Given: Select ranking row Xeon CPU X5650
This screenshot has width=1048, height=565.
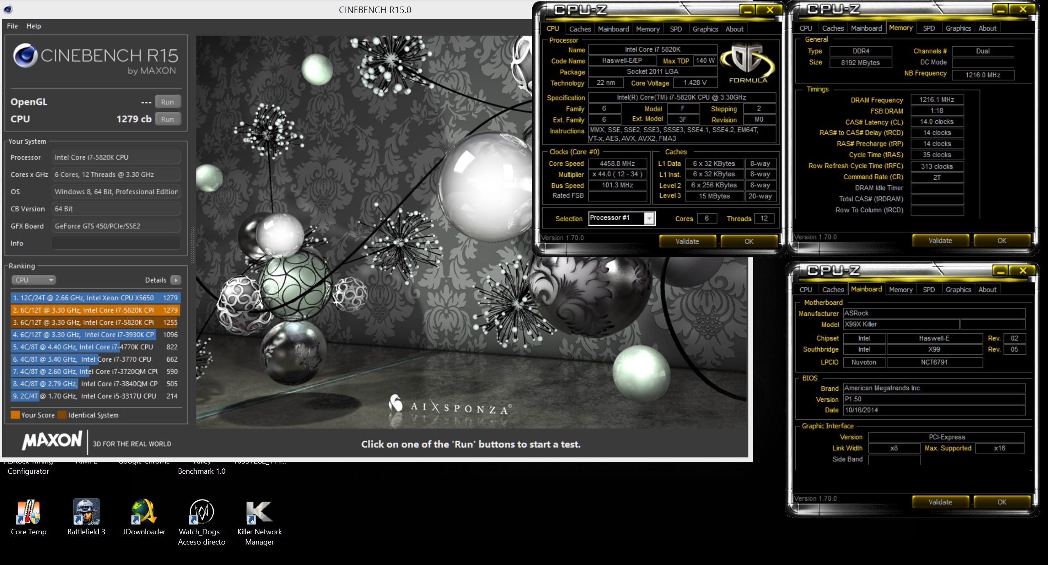Looking at the screenshot, I should click(x=95, y=298).
